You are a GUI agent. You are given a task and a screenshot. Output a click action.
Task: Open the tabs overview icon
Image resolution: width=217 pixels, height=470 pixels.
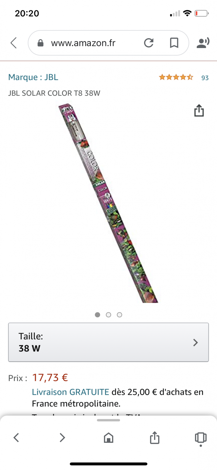tap(200, 438)
